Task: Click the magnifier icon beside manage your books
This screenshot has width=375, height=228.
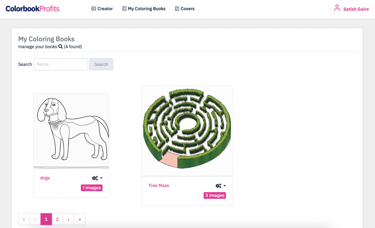Action: pos(60,47)
